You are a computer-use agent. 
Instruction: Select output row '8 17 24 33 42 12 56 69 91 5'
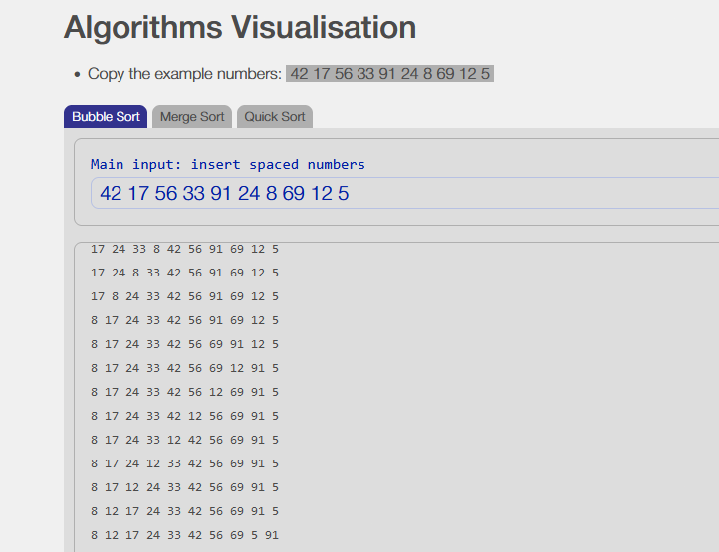(x=184, y=416)
